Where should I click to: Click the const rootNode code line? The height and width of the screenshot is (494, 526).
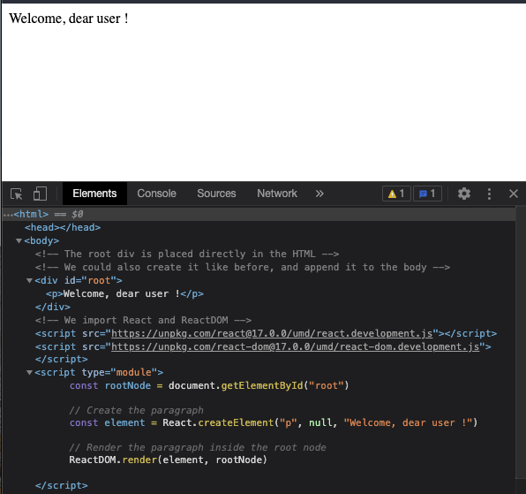tap(209, 385)
